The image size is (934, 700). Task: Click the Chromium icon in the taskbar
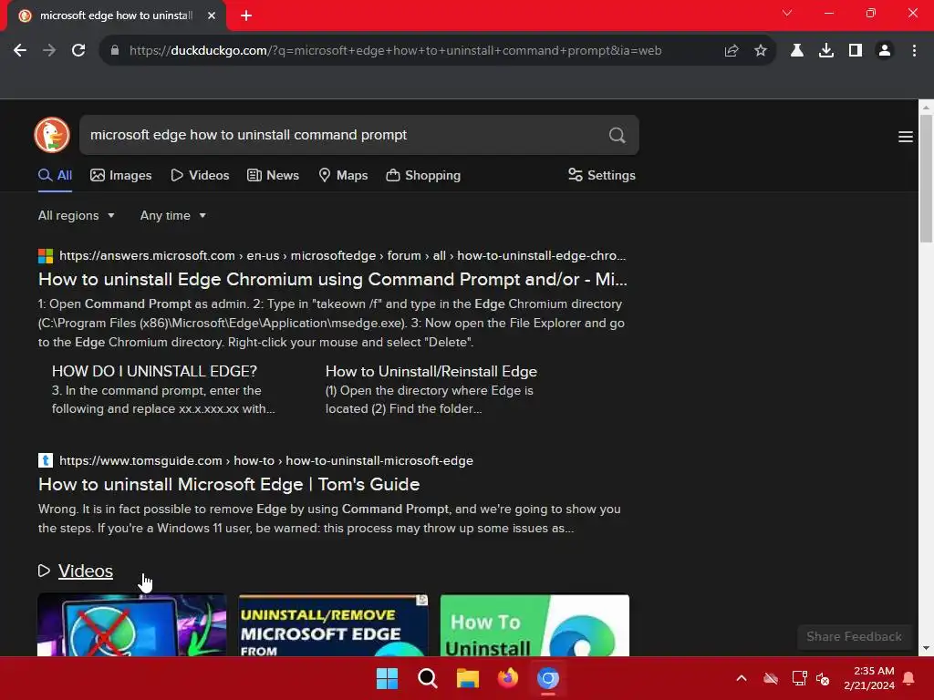tap(548, 678)
